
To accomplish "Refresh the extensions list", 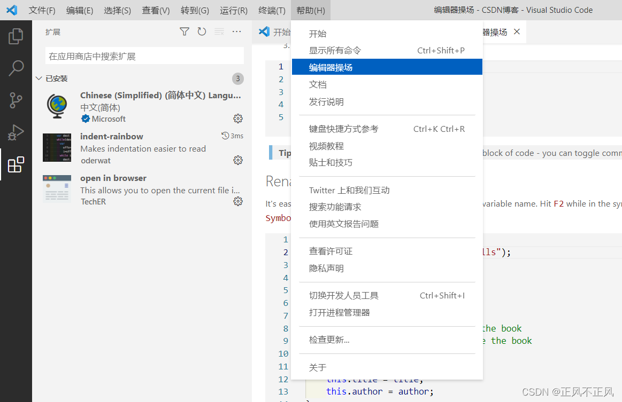I will click(202, 31).
